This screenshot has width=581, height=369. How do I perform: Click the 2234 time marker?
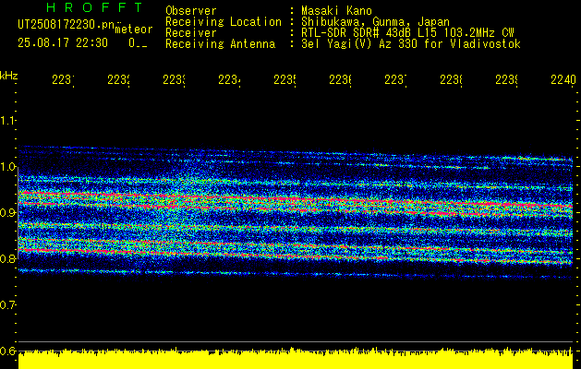(x=229, y=79)
